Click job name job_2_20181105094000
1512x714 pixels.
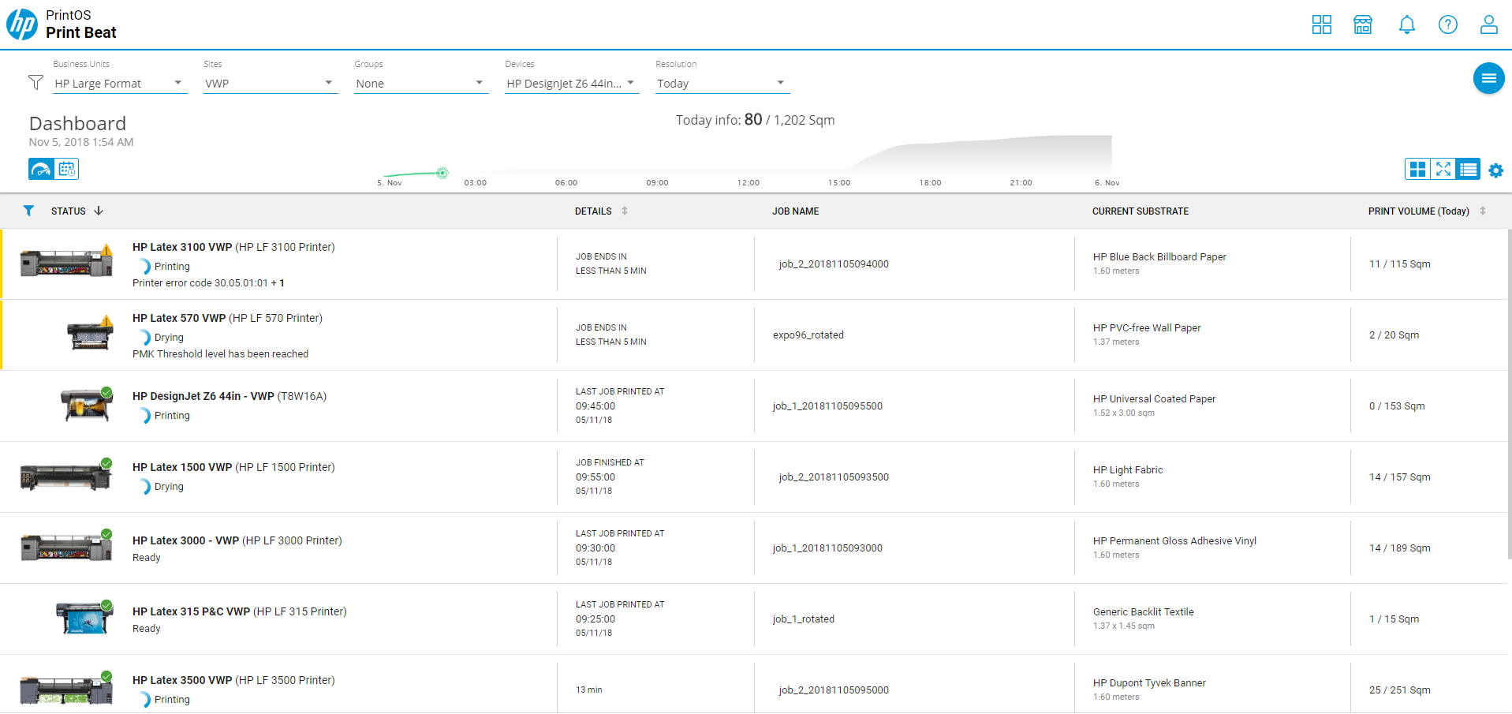point(834,264)
